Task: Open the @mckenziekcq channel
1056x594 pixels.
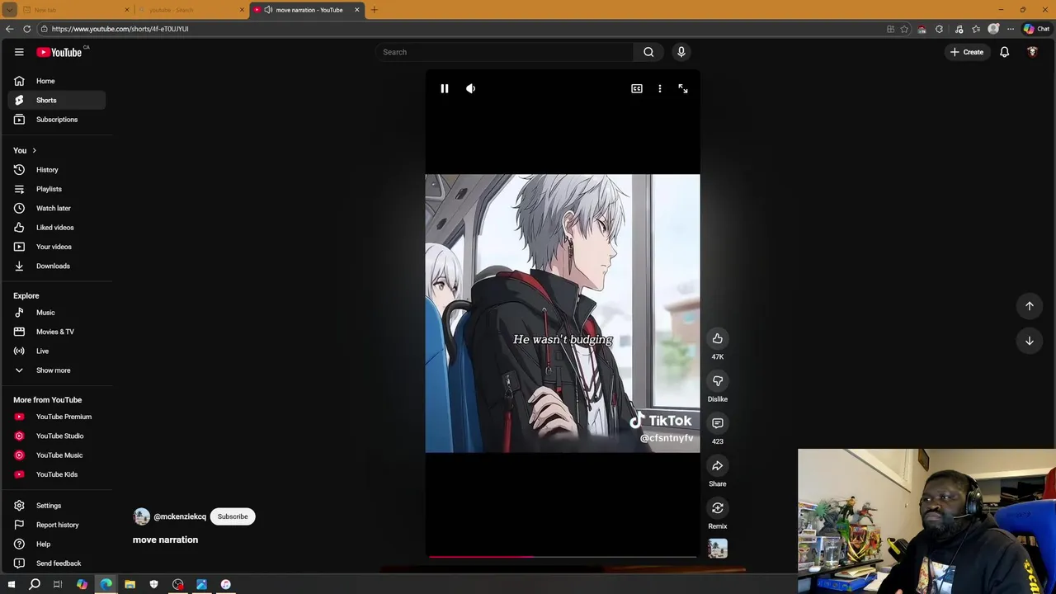Action: [x=180, y=516]
